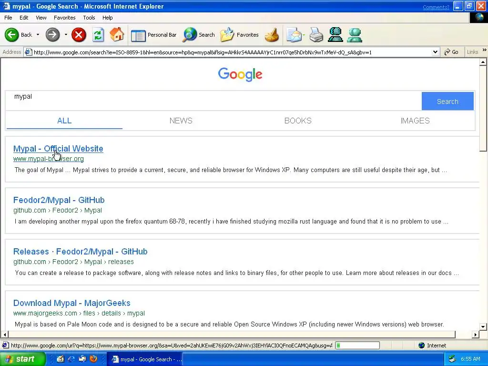This screenshot has width=488, height=366.
Task: Click the page loading progress bar
Action: [x=357, y=345]
